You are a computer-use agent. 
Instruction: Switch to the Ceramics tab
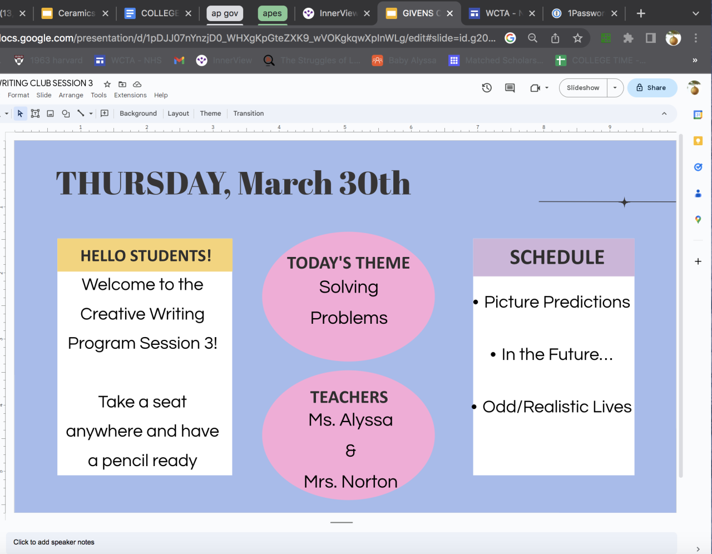[x=75, y=13]
